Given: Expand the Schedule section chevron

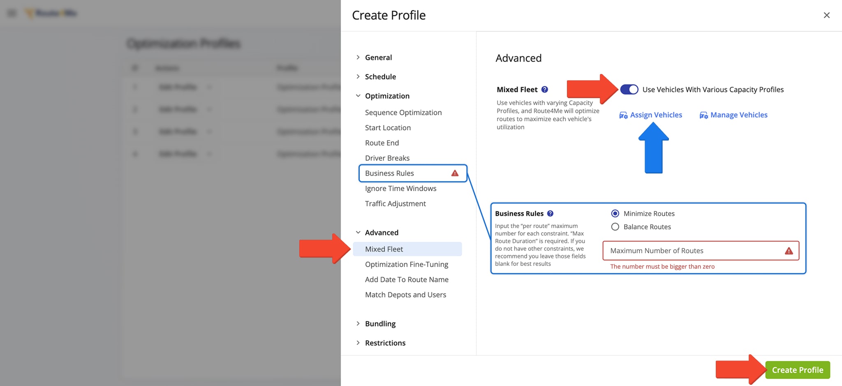Looking at the screenshot, I should (358, 77).
